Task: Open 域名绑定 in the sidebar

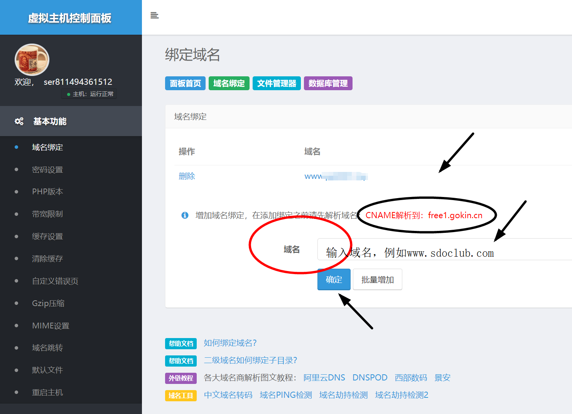Action: point(47,147)
